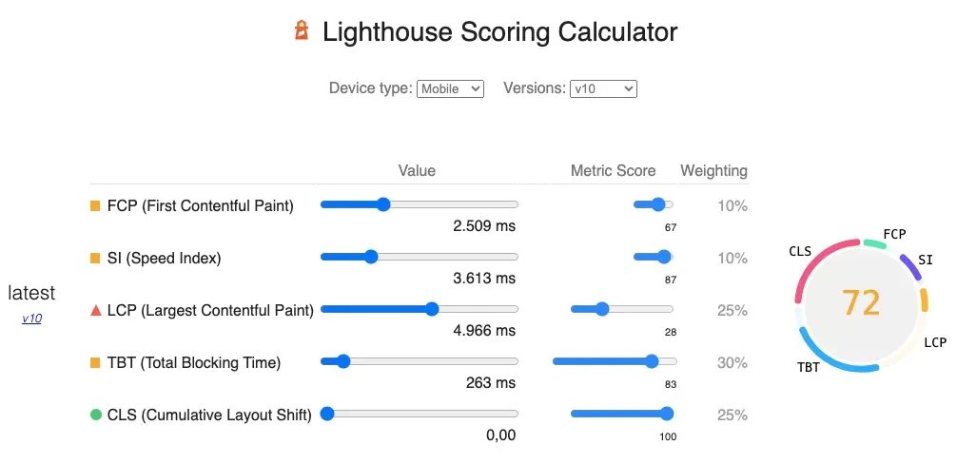
Task: Click the TBT label on the gauge
Action: click(809, 367)
